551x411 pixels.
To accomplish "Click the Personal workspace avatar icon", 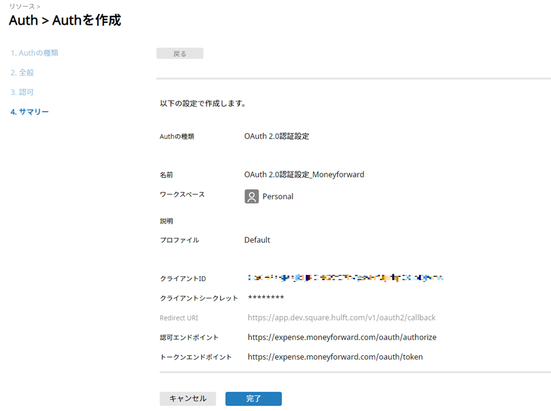I will (x=251, y=196).
